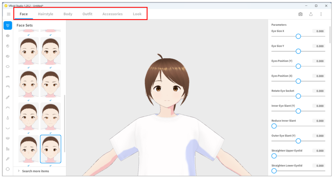Select the nose icon in left sidebar
Viewport: 334px width, 178px height.
tap(8, 118)
